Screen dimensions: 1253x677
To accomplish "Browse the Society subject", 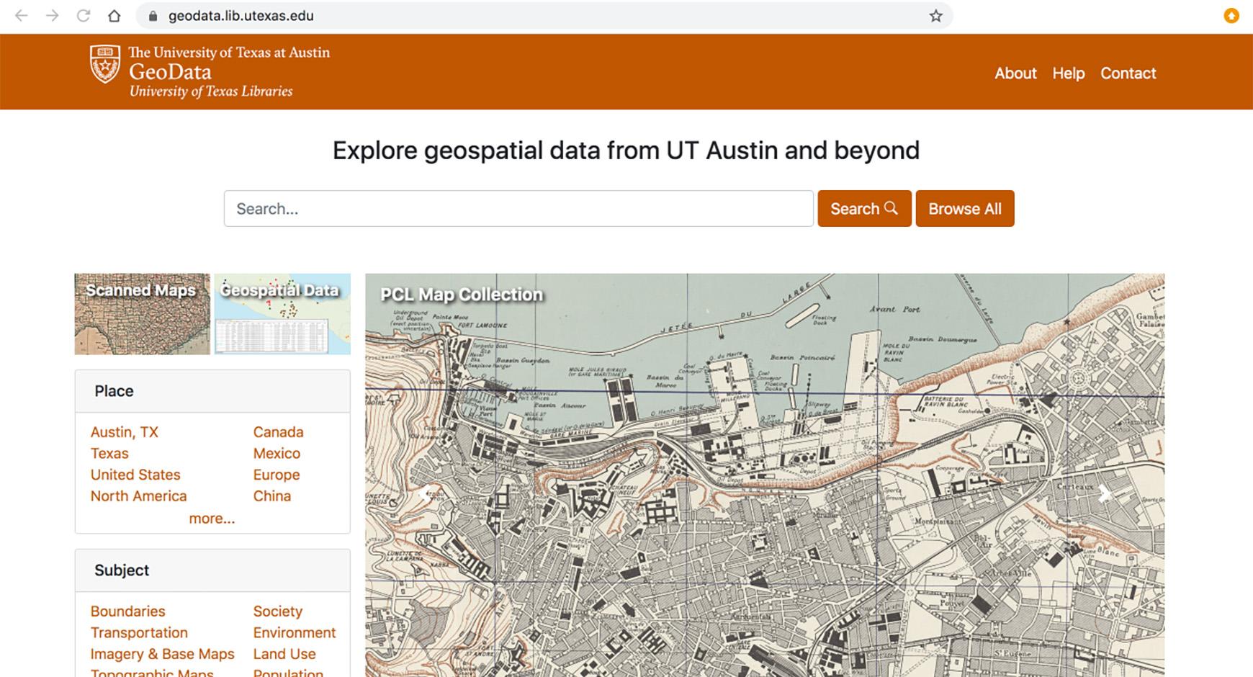I will (x=277, y=611).
